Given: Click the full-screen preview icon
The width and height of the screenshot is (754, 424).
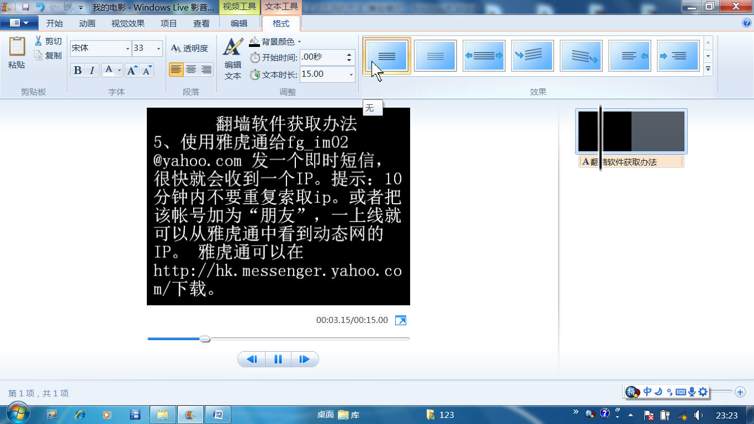Looking at the screenshot, I should pos(401,320).
